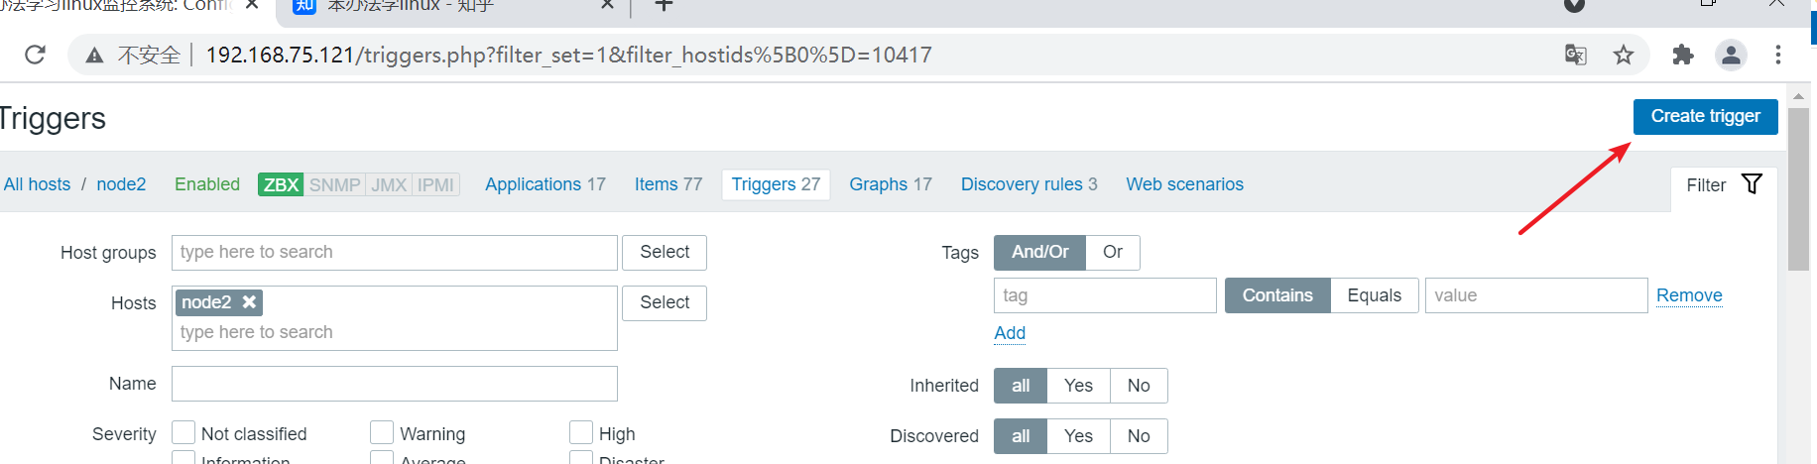
Task: Open a new browser tab with plus icon
Action: click(x=664, y=6)
